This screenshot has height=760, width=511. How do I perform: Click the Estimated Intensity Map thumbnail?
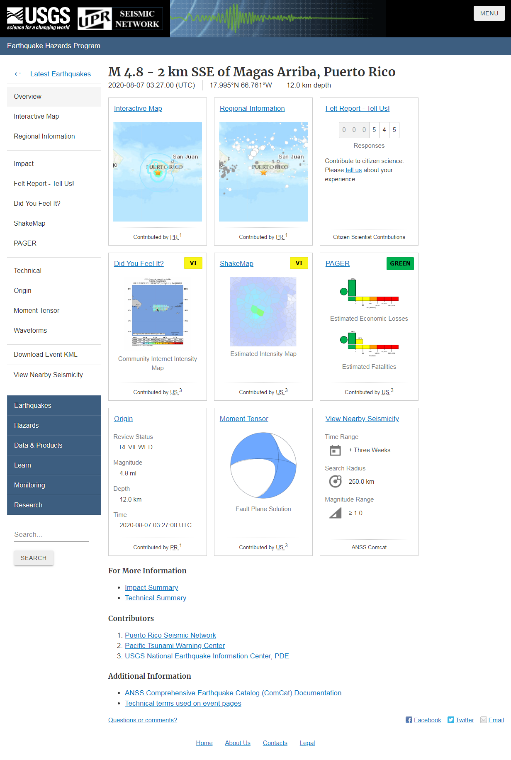click(x=263, y=312)
